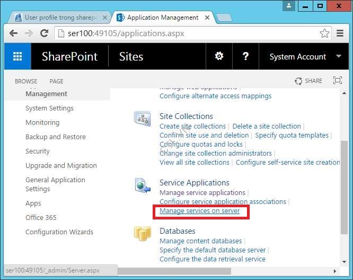Click the browser back arrow
Screen dimensions: 353x280
tap(14, 33)
